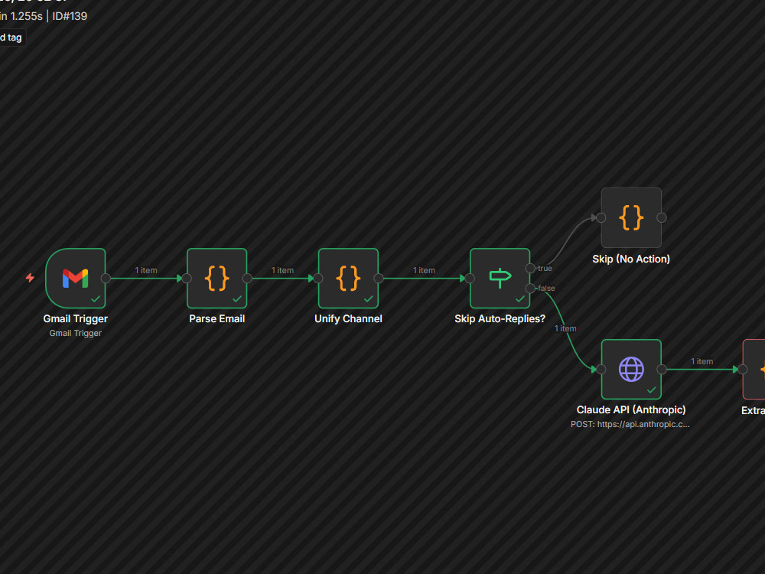Click the 1 item label between Parse Email and Unify Channel

coord(282,270)
